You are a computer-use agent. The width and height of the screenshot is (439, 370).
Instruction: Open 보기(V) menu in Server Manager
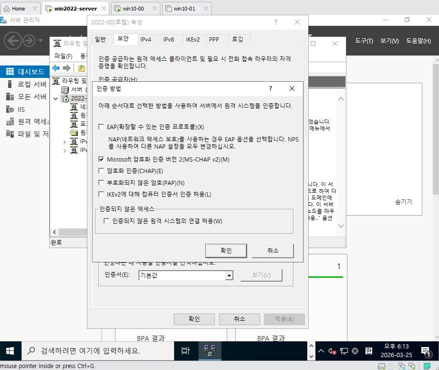[389, 41]
